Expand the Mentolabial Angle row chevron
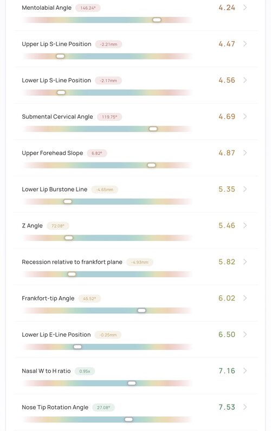 [x=245, y=8]
